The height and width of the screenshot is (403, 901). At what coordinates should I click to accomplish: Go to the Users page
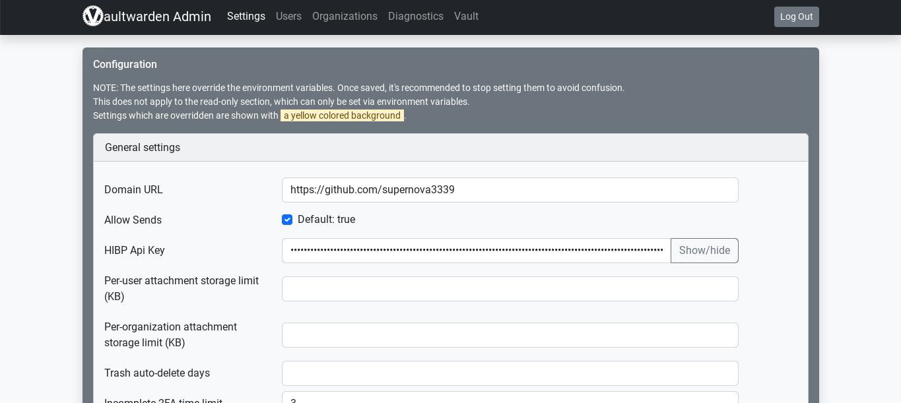pyautogui.click(x=288, y=16)
